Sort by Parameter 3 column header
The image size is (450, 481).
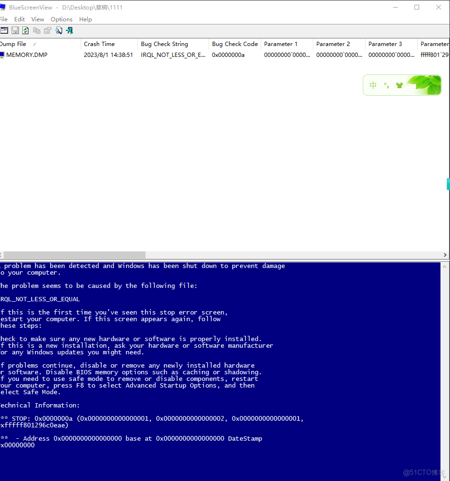point(391,44)
